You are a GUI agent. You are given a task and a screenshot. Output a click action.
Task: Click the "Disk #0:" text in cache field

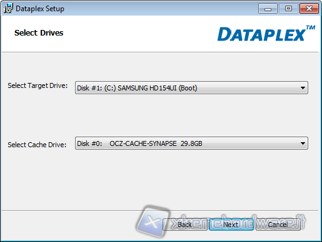click(x=89, y=143)
